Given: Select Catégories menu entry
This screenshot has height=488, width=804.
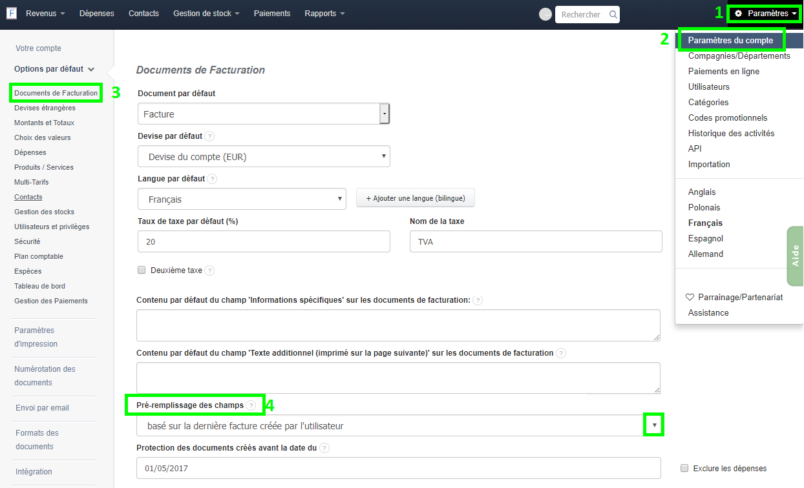Looking at the screenshot, I should pos(708,103).
